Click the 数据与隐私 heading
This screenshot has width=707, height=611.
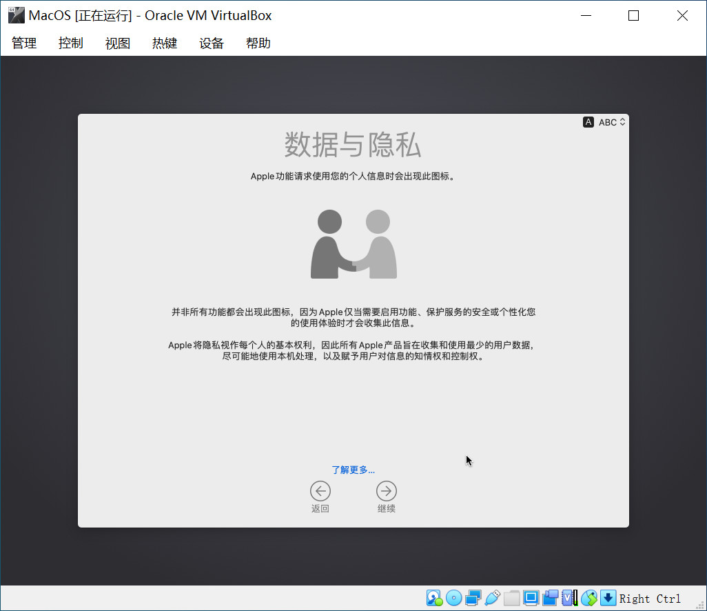[x=353, y=144]
